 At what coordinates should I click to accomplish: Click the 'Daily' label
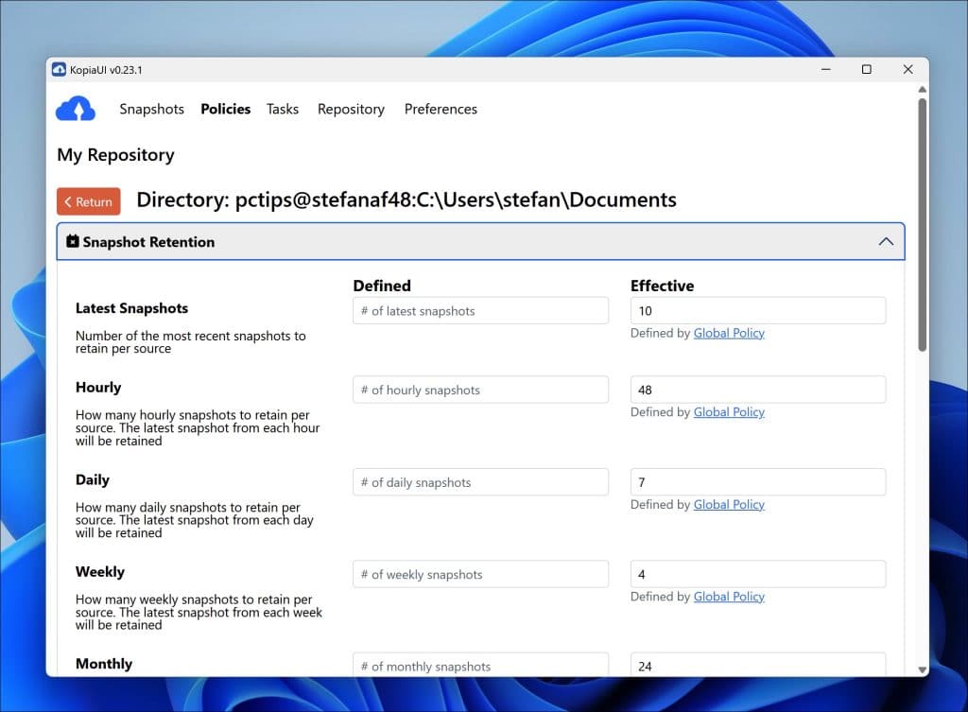[x=92, y=479]
